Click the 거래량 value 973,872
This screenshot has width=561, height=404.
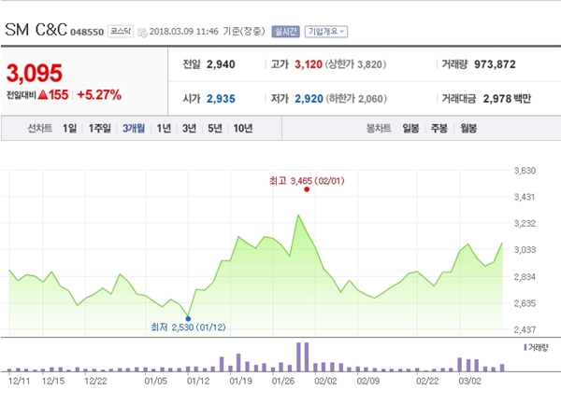click(x=495, y=64)
